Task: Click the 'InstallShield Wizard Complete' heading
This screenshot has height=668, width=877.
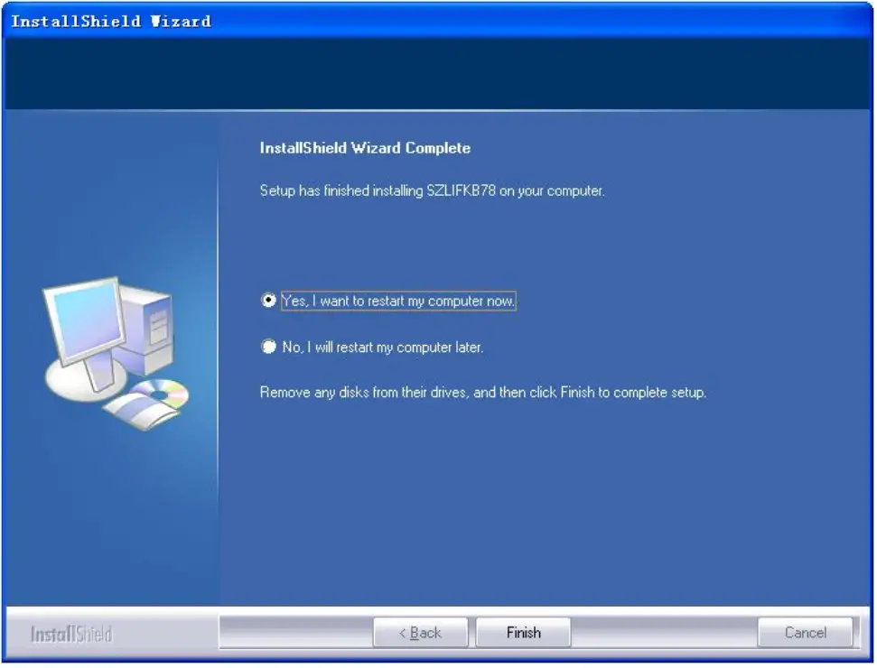Action: click(x=365, y=148)
